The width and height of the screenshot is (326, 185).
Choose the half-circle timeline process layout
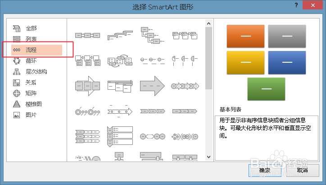(x=185, y=60)
